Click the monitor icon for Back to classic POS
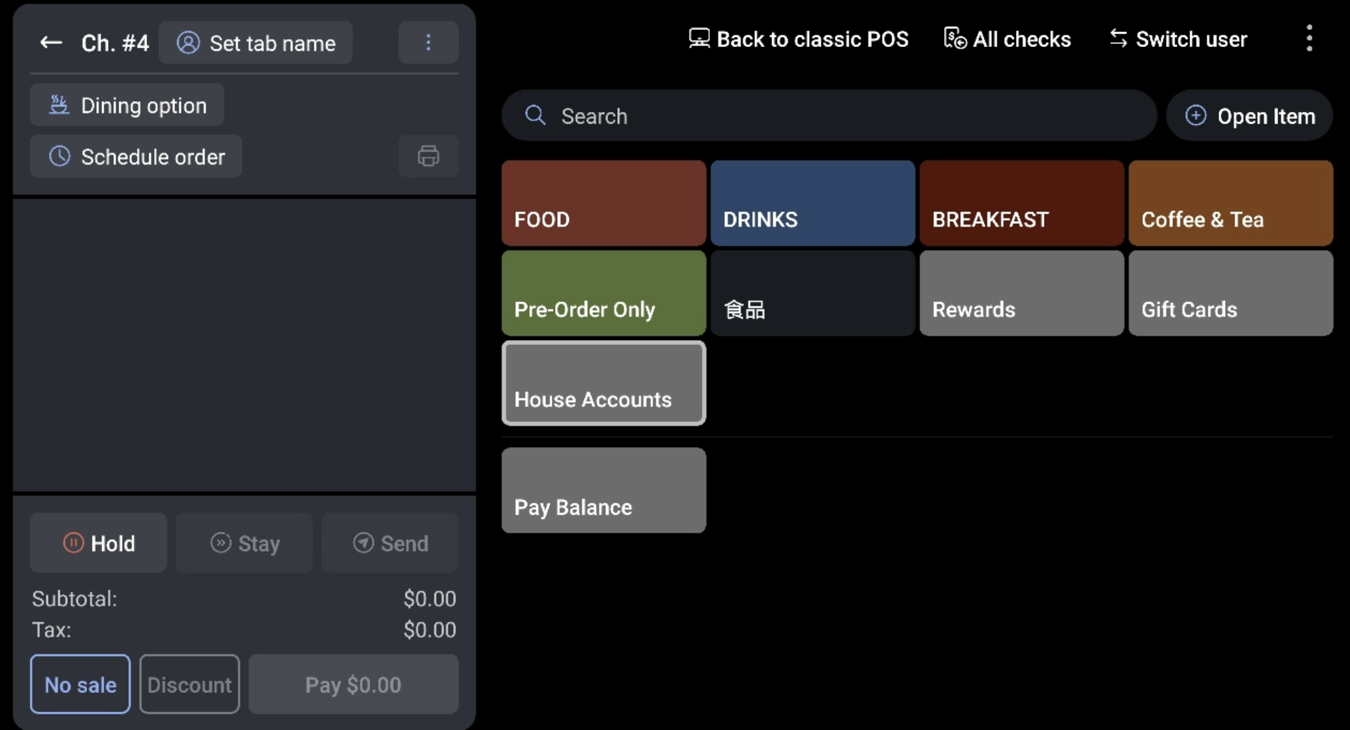This screenshot has height=730, width=1350. 698,38
